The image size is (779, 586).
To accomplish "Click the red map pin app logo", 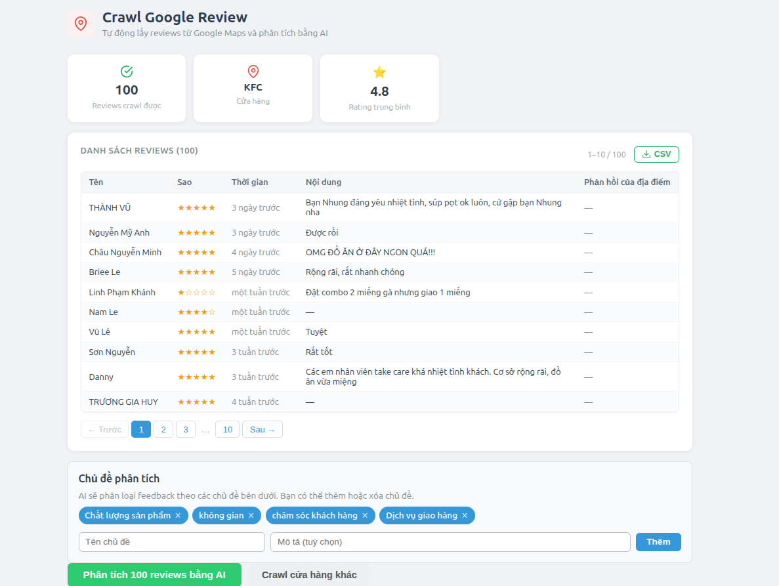I will point(81,24).
